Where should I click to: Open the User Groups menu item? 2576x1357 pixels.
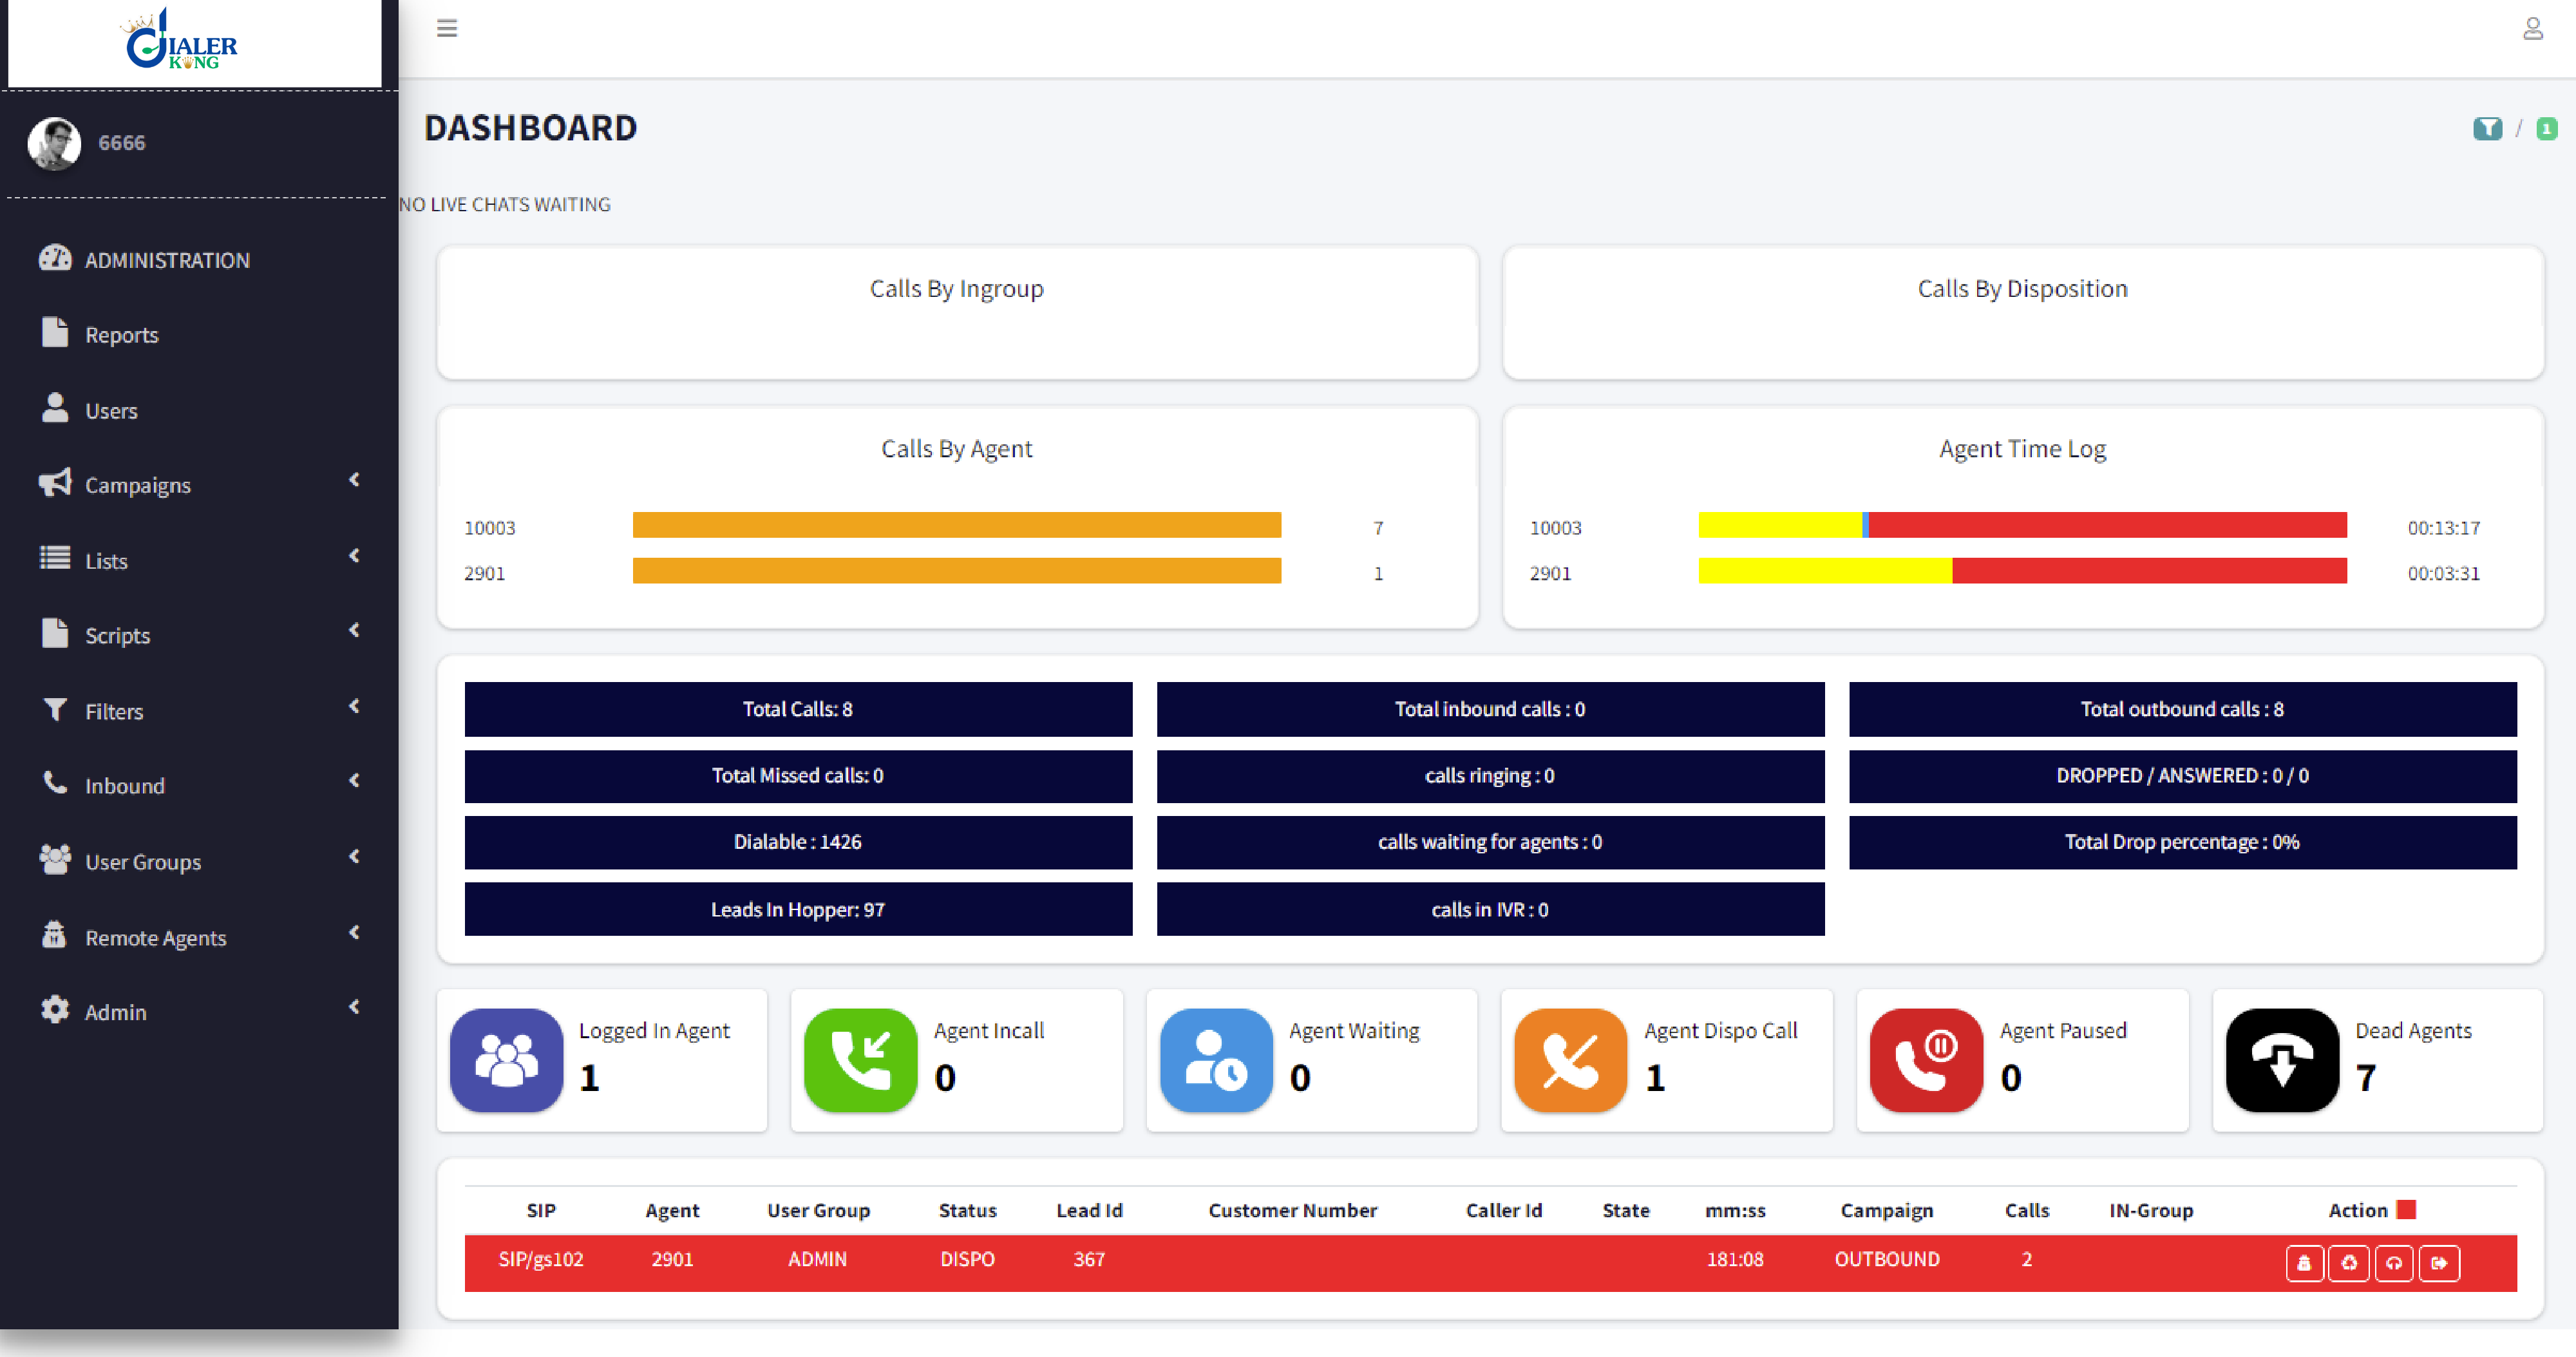(x=142, y=862)
